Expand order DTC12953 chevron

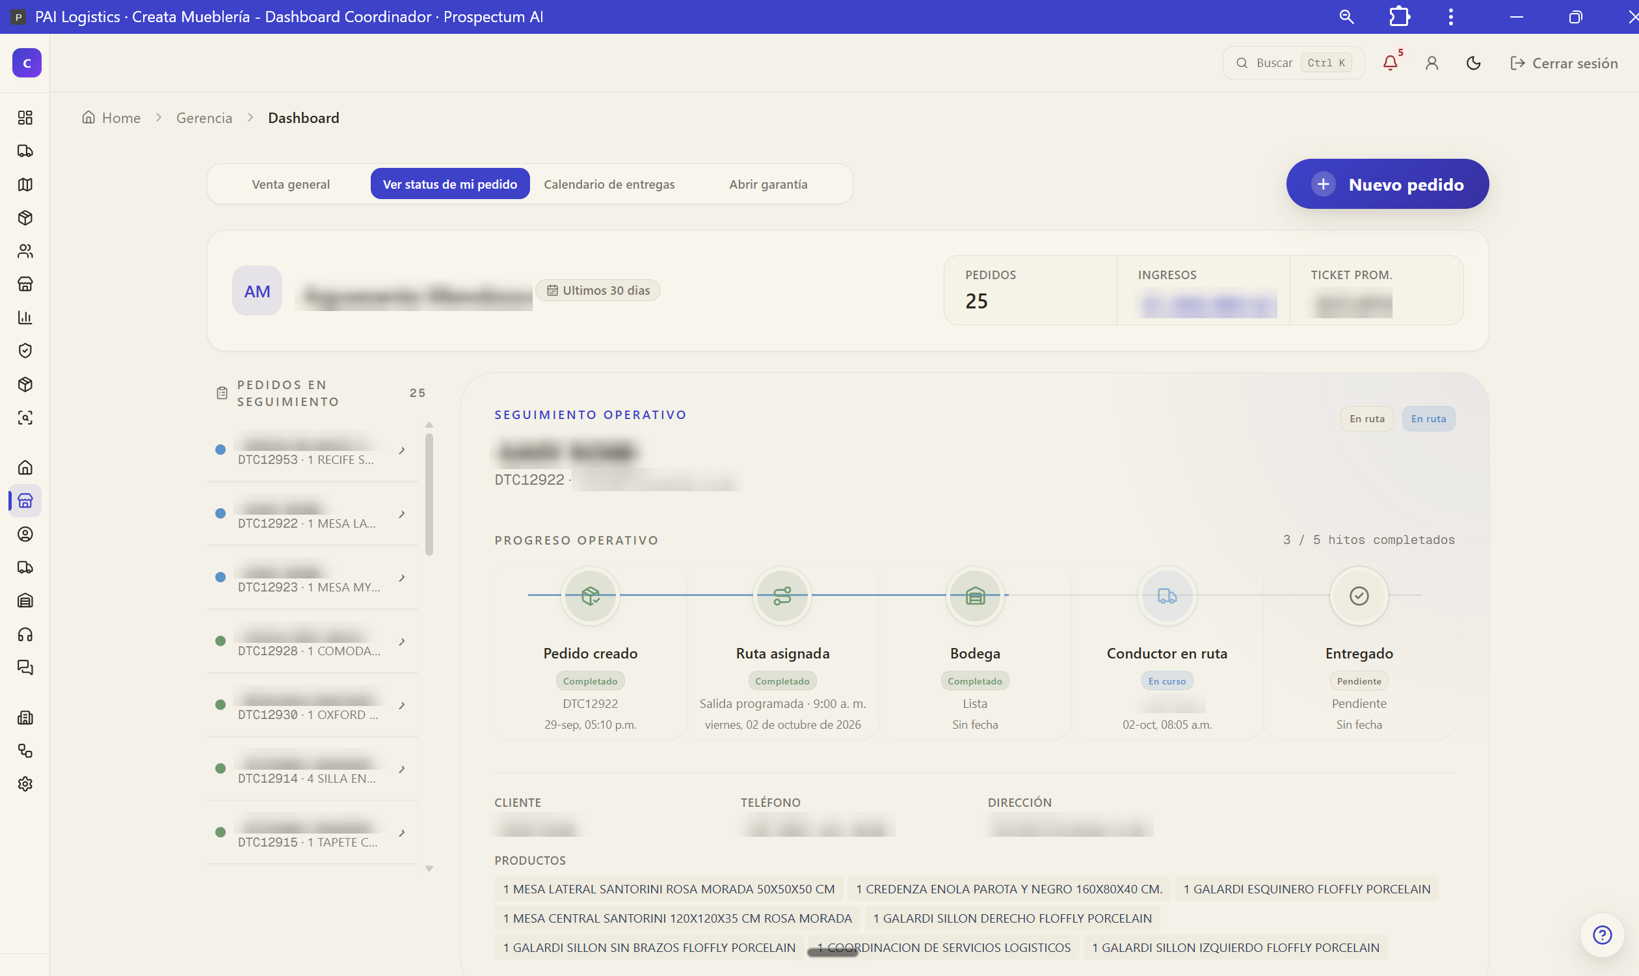402,450
